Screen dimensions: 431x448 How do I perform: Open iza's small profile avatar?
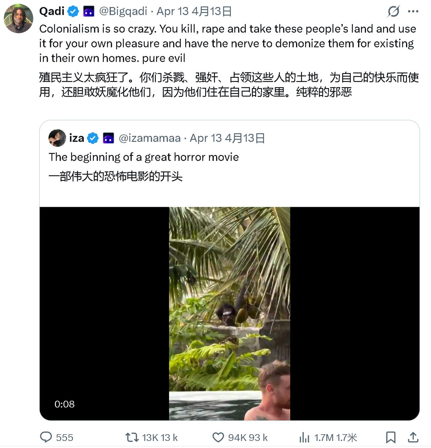pyautogui.click(x=57, y=138)
